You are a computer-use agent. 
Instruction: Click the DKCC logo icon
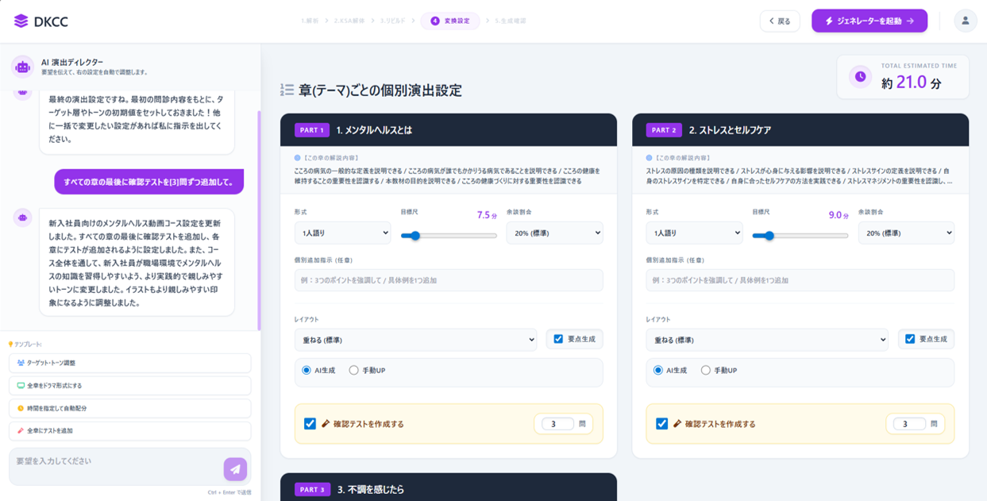21,21
